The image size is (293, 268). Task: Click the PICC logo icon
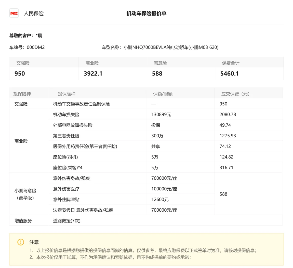(14, 13)
